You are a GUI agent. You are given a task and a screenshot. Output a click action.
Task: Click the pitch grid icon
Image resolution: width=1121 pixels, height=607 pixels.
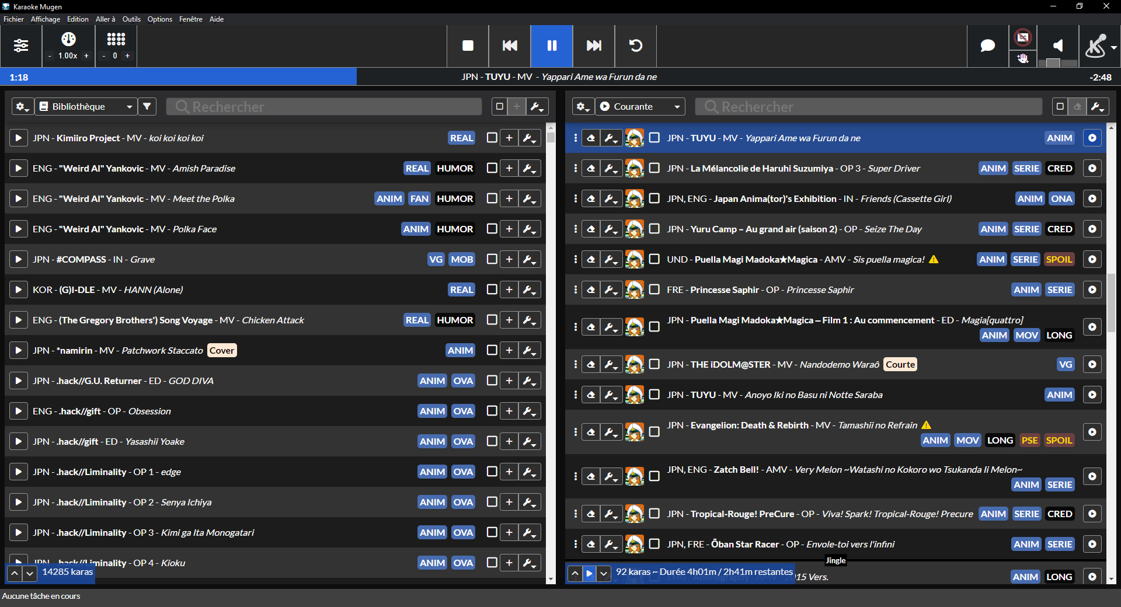[x=116, y=39]
